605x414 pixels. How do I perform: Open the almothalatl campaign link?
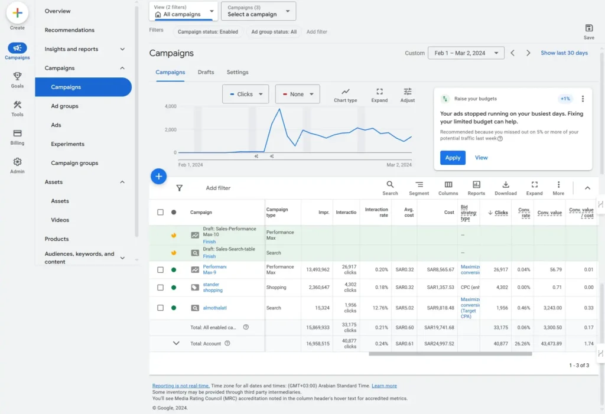[x=214, y=308]
